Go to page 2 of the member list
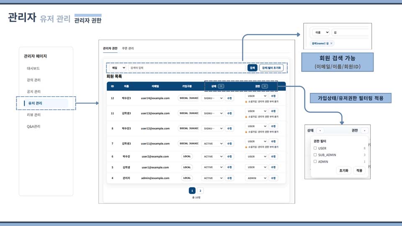This screenshot has height=226, width=402. [x=200, y=190]
